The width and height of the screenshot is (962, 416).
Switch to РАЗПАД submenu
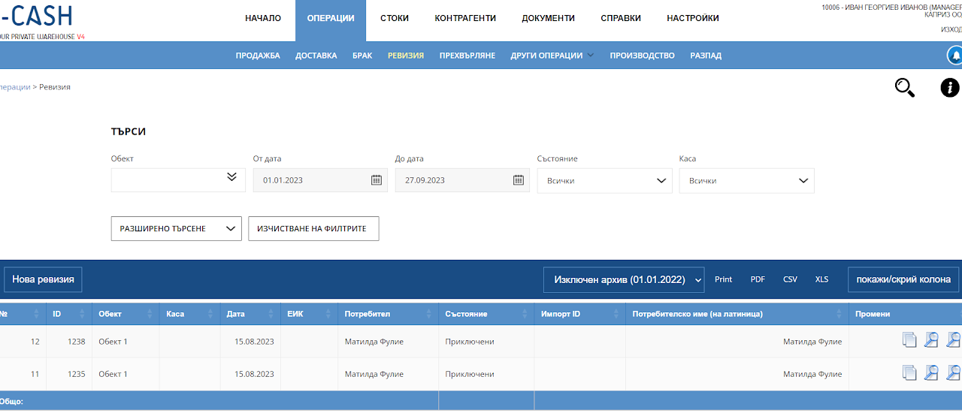(x=706, y=56)
